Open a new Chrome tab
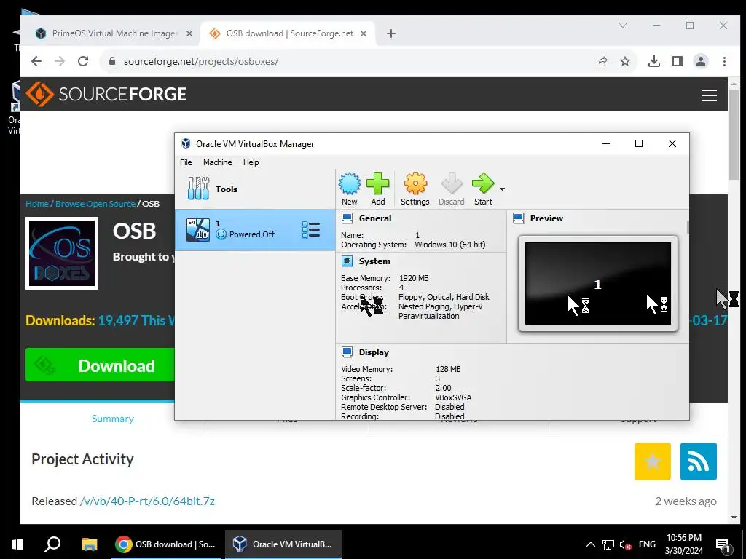Viewport: 746px width, 559px height. [391, 33]
